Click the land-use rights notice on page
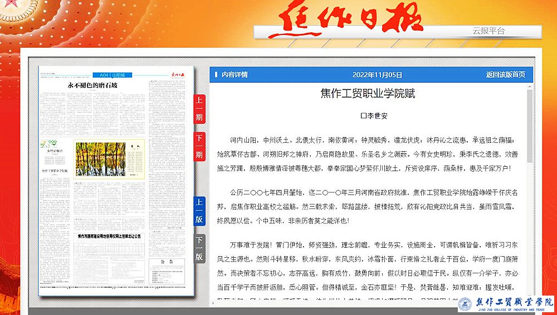The height and width of the screenshot is (315, 557). 109,258
